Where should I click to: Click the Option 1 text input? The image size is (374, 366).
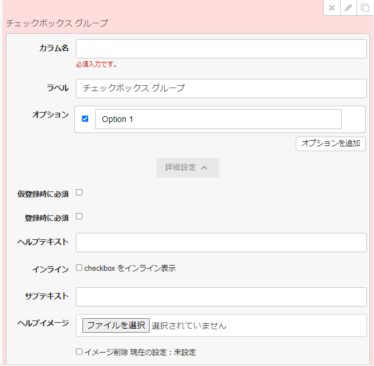218,119
